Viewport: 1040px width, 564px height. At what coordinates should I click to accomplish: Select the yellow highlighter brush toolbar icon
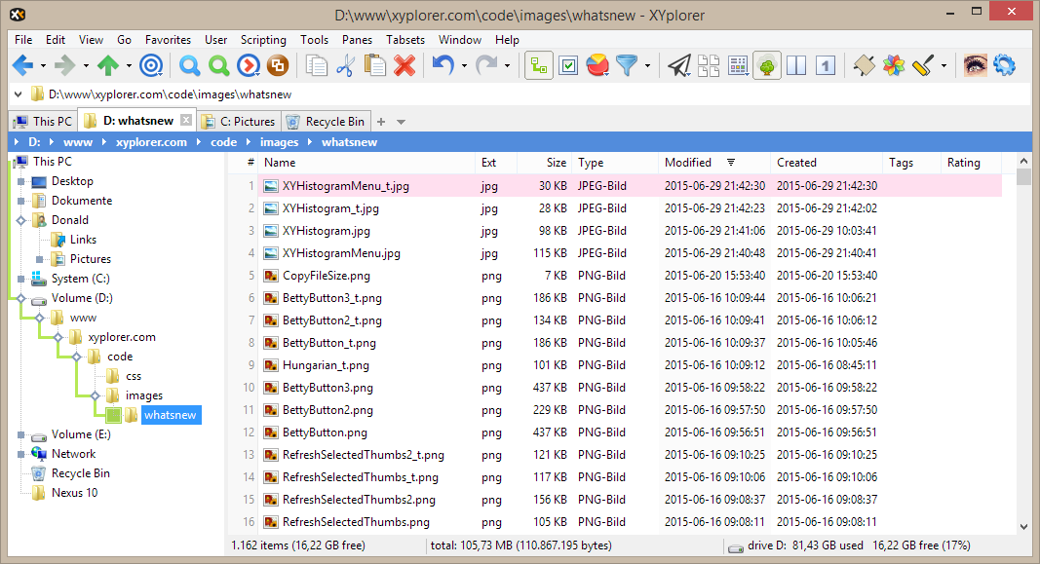click(x=922, y=65)
